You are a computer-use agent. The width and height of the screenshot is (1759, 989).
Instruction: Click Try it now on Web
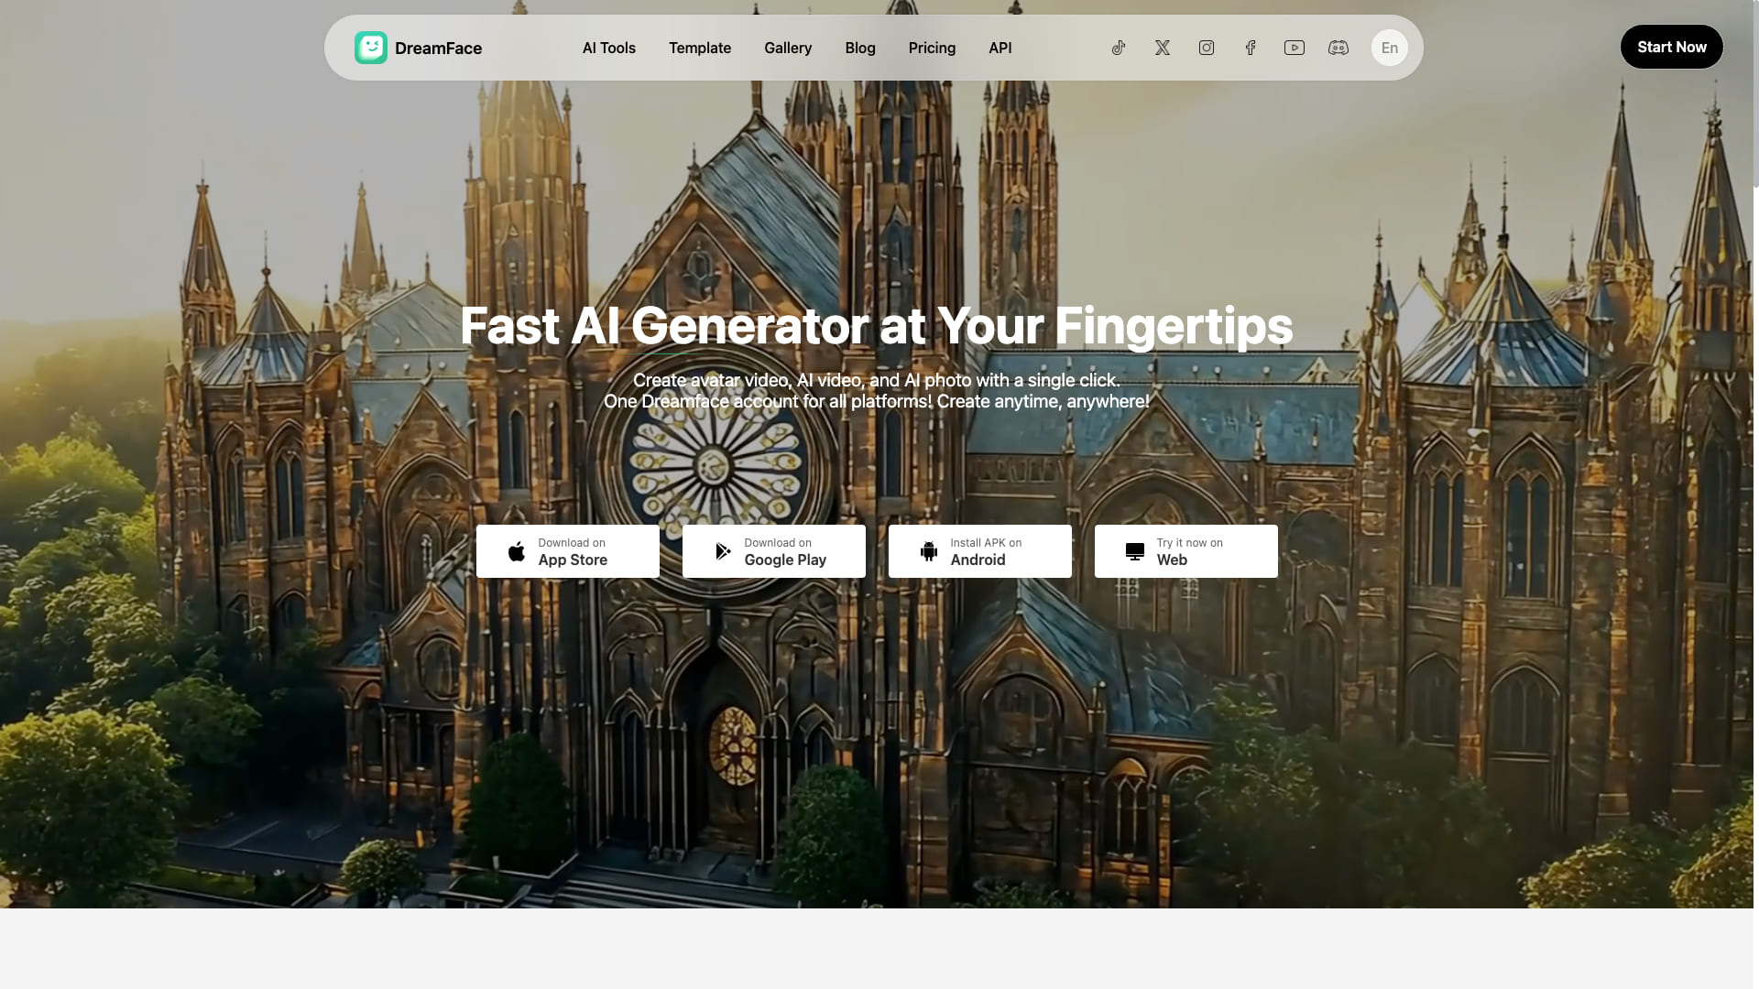(x=1186, y=551)
